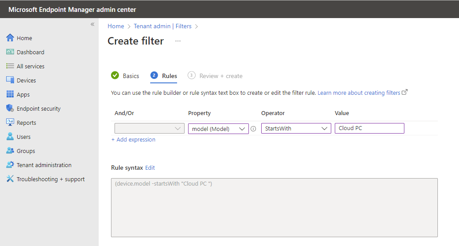This screenshot has height=246, width=459.
Task: Go to the Basics tab
Action: 125,76
